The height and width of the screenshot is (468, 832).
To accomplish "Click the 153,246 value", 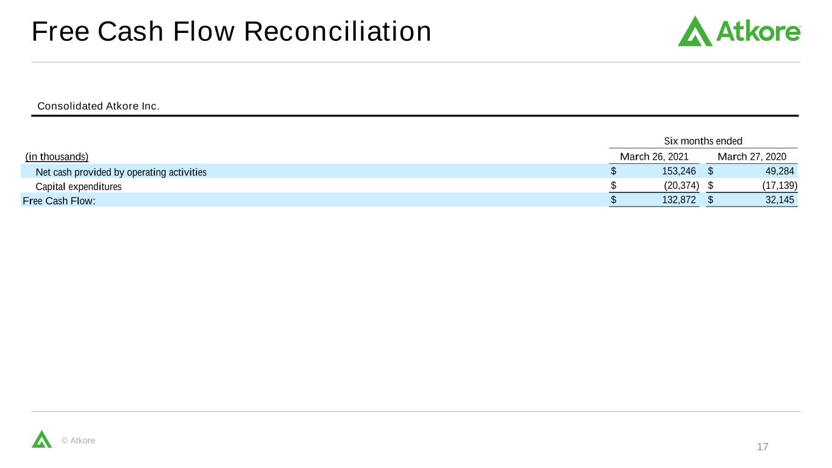I will pyautogui.click(x=679, y=171).
